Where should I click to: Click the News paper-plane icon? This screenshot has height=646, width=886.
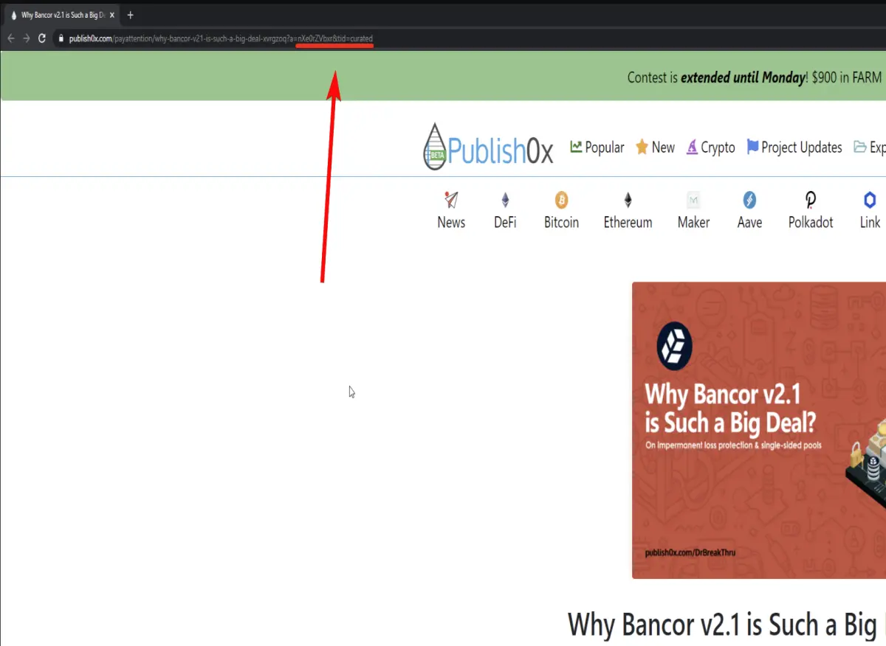tap(451, 200)
